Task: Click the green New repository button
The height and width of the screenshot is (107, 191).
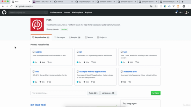Action: (156, 93)
